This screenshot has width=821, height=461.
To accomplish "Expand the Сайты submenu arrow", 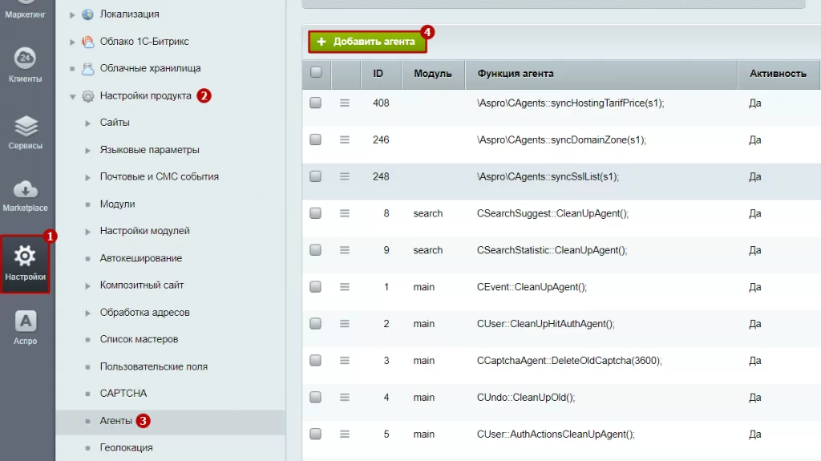I will click(87, 123).
